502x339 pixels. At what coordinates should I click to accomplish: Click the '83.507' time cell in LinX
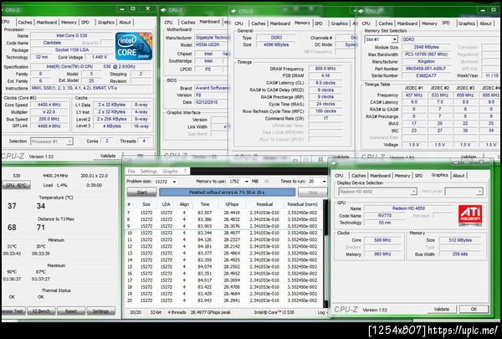(205, 213)
